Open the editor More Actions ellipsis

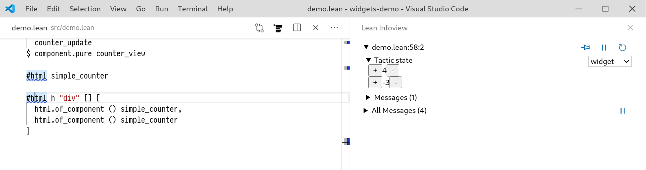coord(334,28)
